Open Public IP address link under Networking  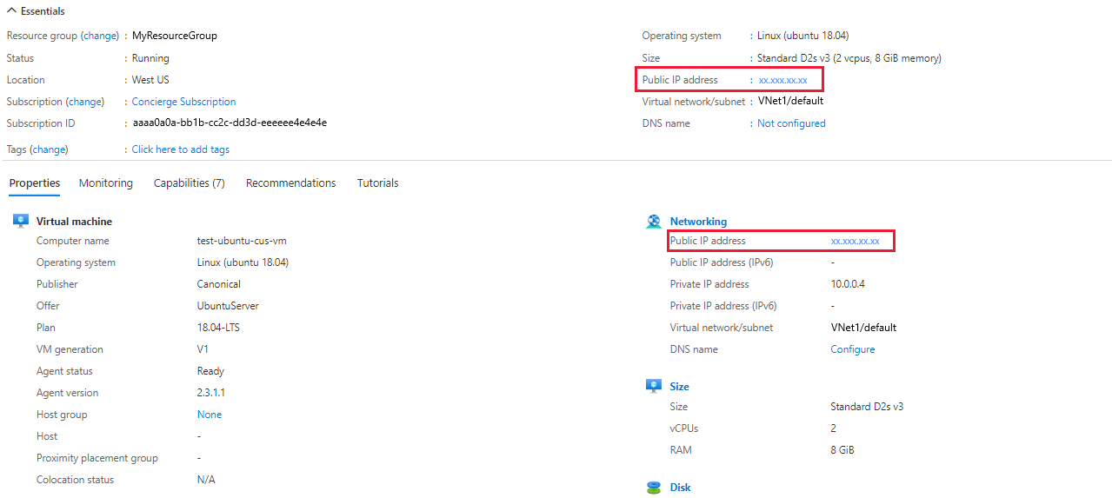coord(856,241)
